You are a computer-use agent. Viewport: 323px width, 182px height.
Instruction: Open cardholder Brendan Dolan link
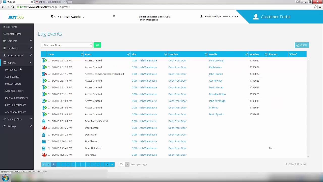[x=217, y=94]
